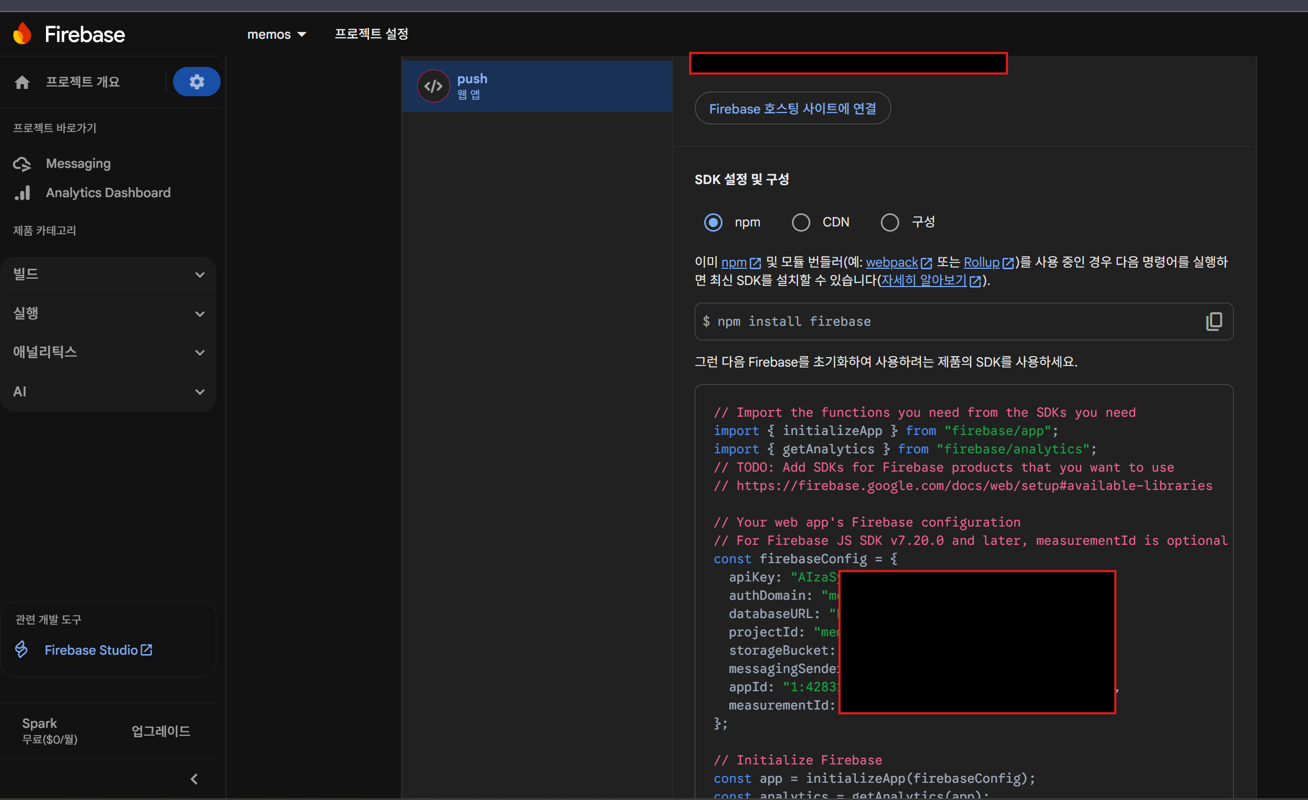Image resolution: width=1308 pixels, height=800 pixels.
Task: Open the webpack documentation link
Action: pos(891,262)
